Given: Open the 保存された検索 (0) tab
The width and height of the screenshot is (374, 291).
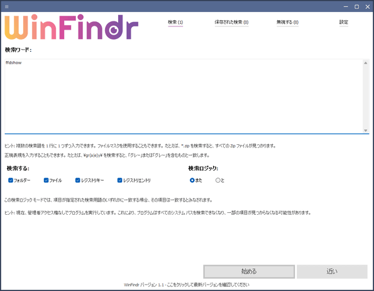Looking at the screenshot, I should tap(231, 22).
